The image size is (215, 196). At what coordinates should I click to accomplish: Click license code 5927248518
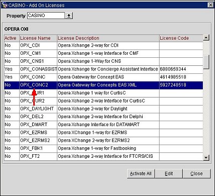click(x=173, y=85)
